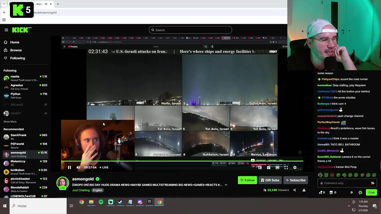Image resolution: width=381 pixels, height=214 pixels.
Task: Open the channel points balance
Action: coord(322,193)
